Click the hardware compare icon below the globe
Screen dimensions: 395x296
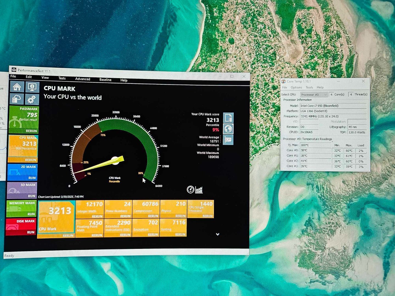coord(228,140)
